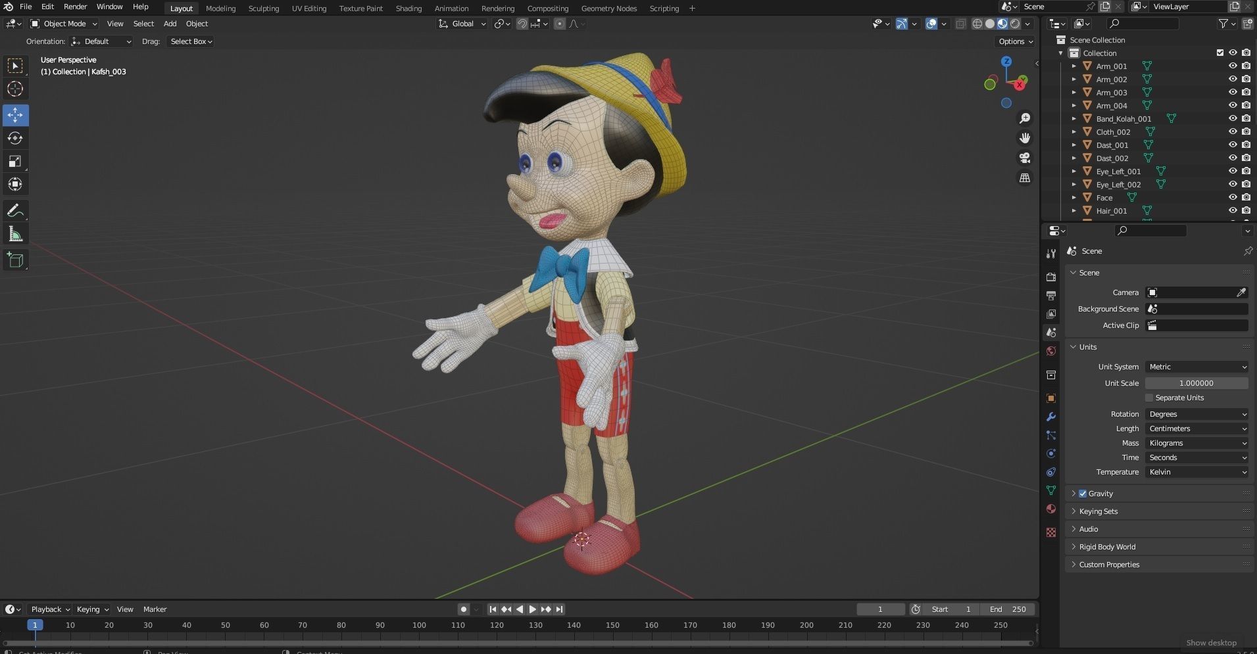Open the Render menu
This screenshot has height=654, width=1257.
[x=75, y=7]
